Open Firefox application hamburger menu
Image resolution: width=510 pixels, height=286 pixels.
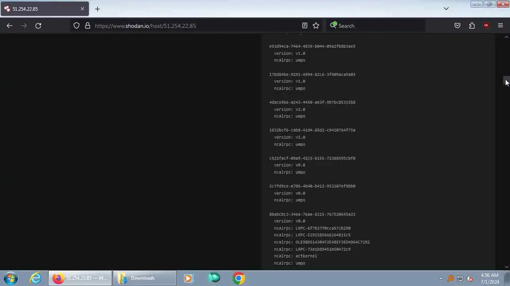[x=500, y=26]
